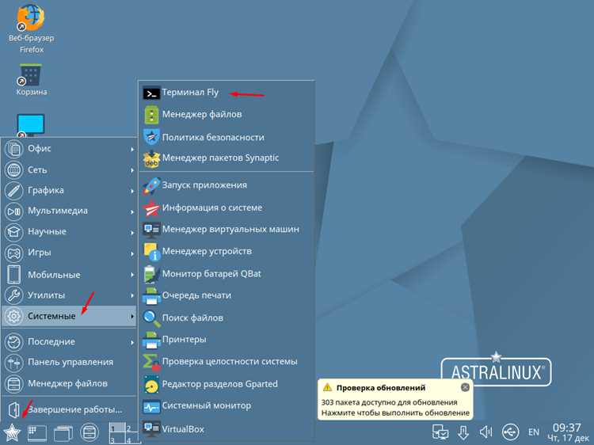This screenshot has height=445, width=594.
Task: Open Системный монитор icon
Action: click(151, 407)
